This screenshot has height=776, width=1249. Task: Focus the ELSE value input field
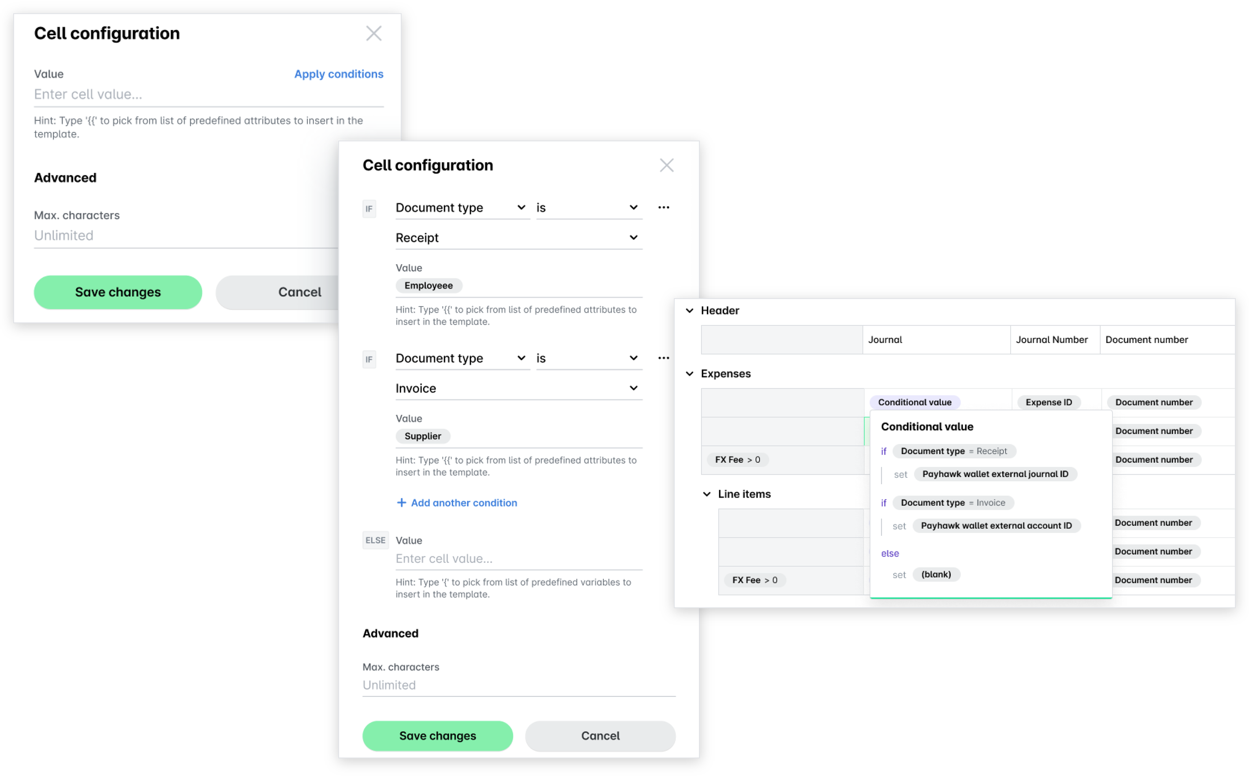tap(519, 558)
